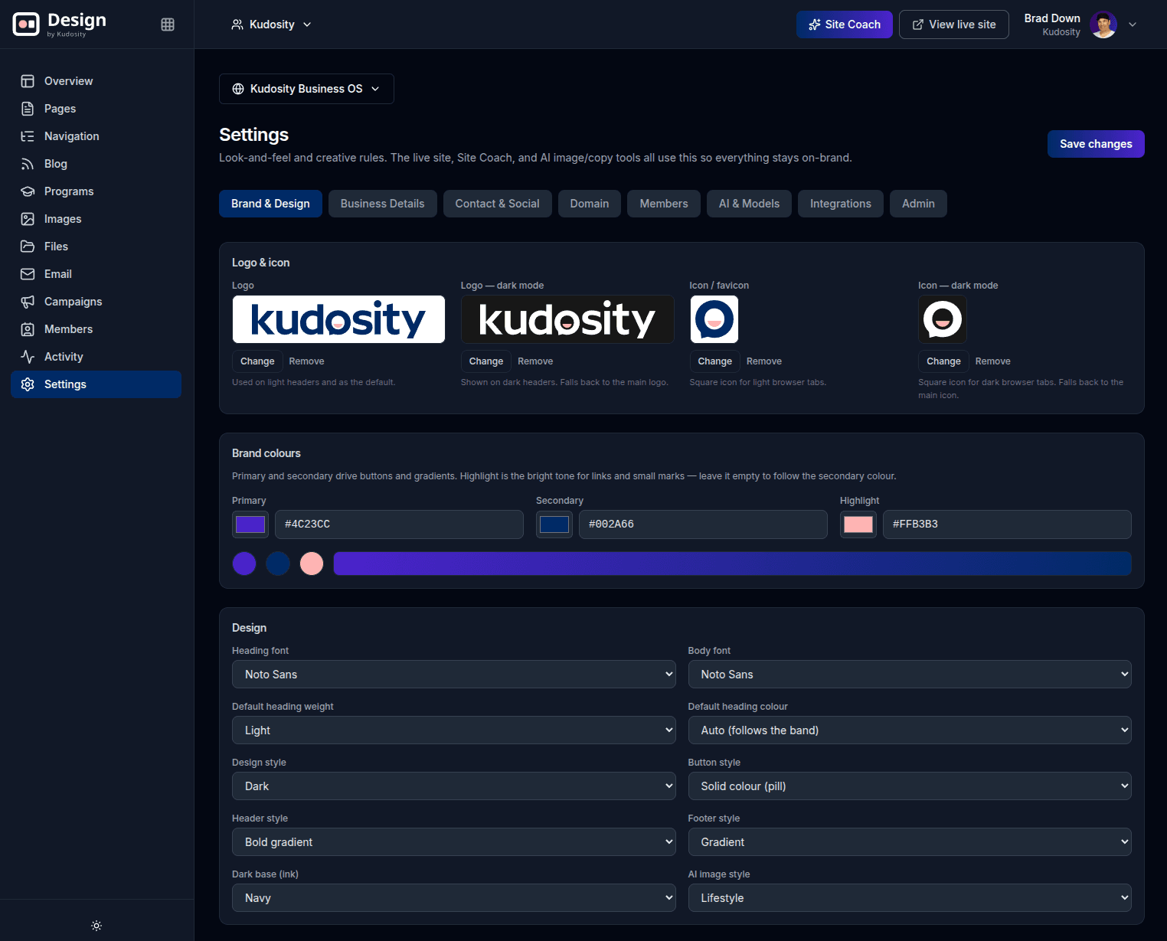This screenshot has width=1167, height=941.
Task: Click the Images picture icon
Action: (28, 219)
